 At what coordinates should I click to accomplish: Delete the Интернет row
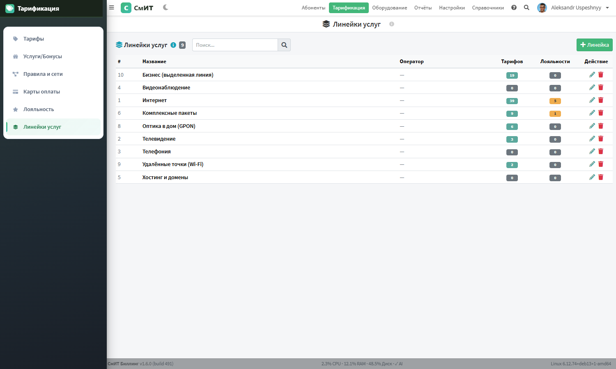pyautogui.click(x=601, y=100)
